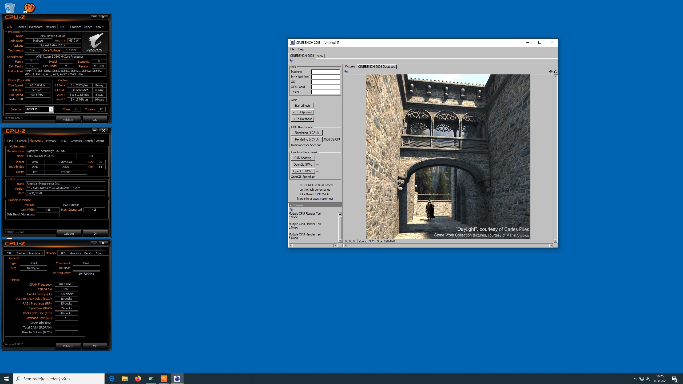The width and height of the screenshot is (683, 384).
Task: Open the Help menu in CINEBENCH
Action: tap(301, 49)
